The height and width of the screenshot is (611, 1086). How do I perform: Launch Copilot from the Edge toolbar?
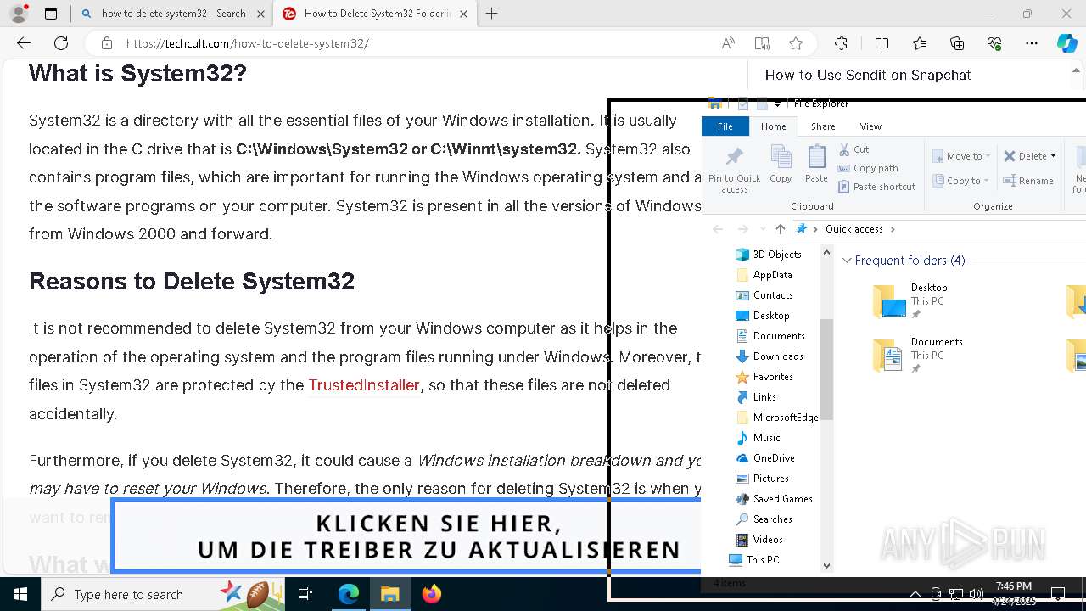(x=1066, y=43)
